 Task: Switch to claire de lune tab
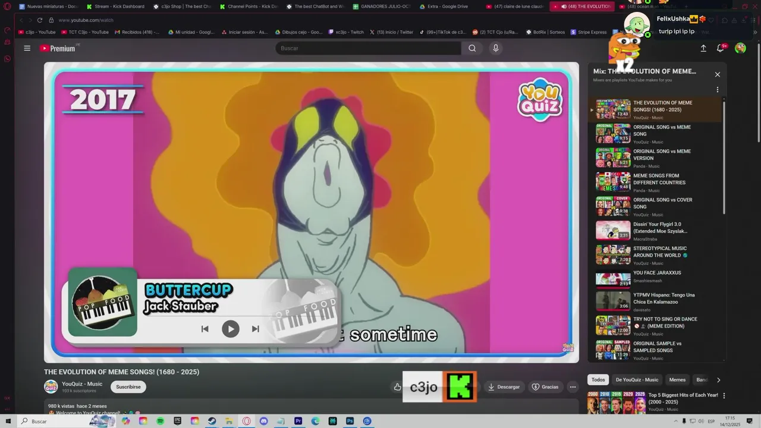tap(514, 7)
